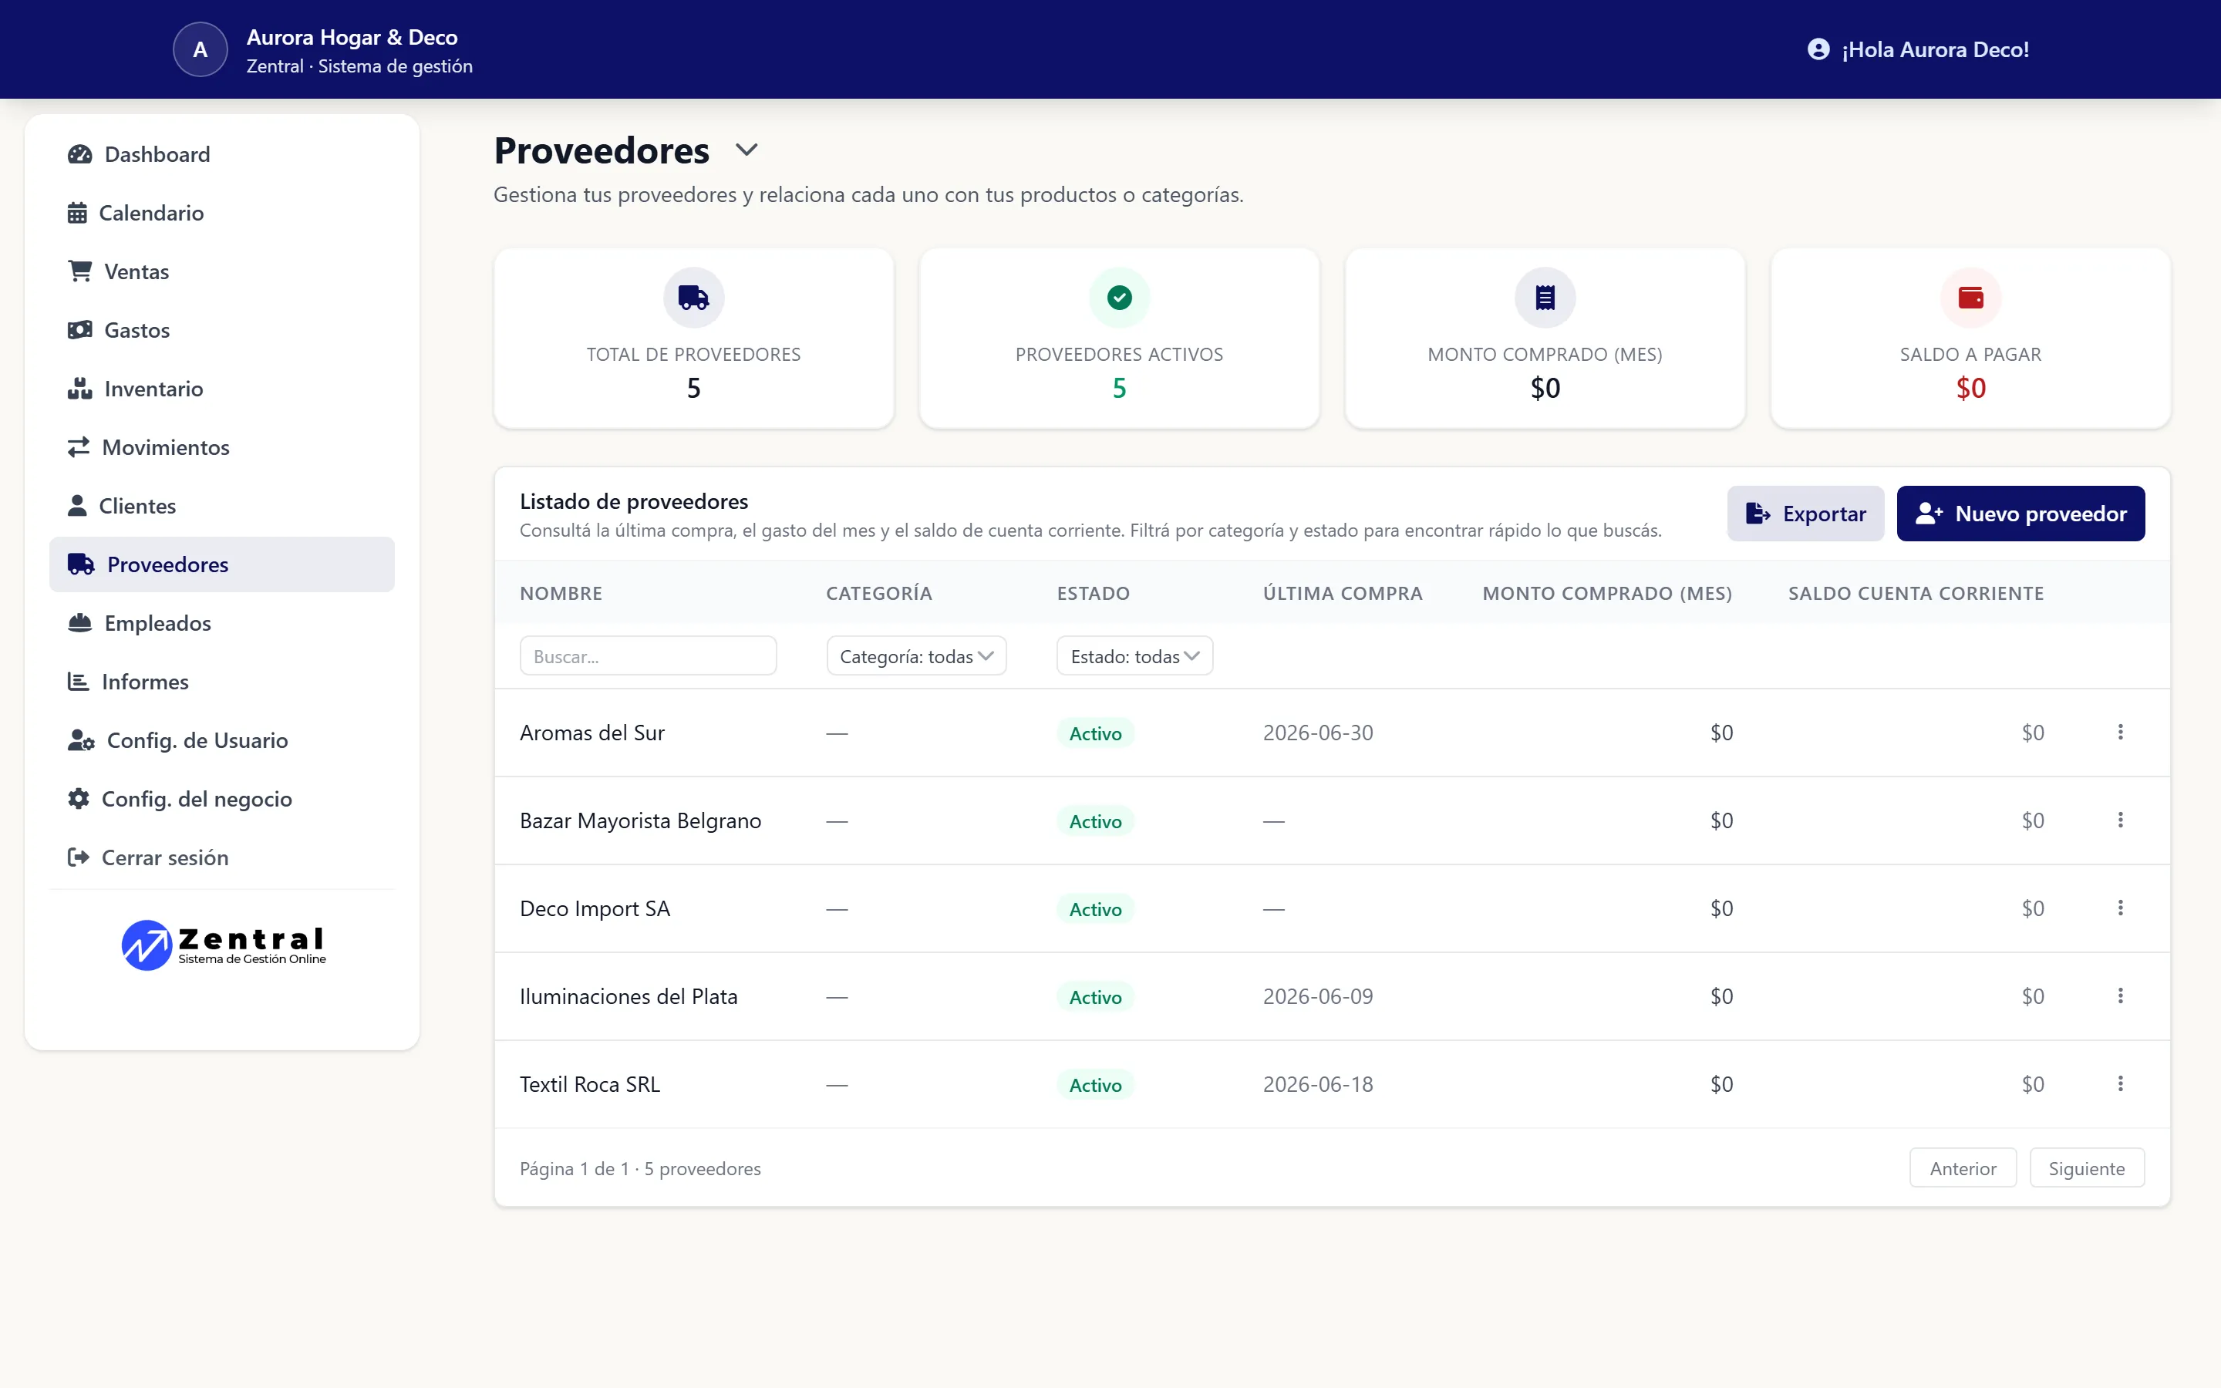This screenshot has width=2221, height=1388.
Task: Click the Activo badge for Textil Roca SRL
Action: click(x=1095, y=1084)
